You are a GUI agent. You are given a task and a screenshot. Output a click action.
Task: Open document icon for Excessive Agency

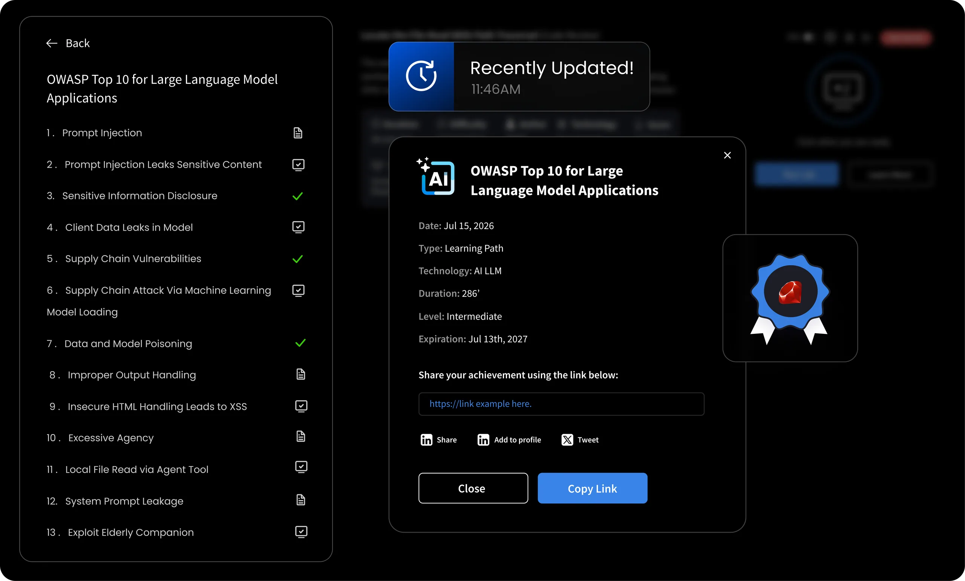300,436
